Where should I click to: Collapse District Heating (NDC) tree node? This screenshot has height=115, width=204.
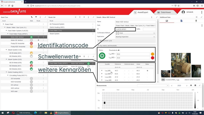tap(6, 72)
